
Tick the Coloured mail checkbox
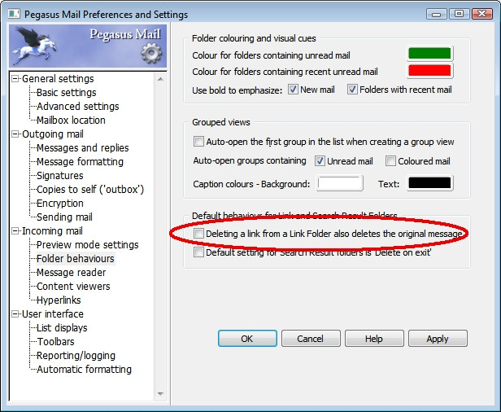click(391, 161)
